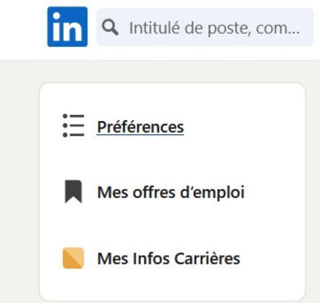The width and height of the screenshot is (320, 303).
Task: Click the LinkedIn logo to go home
Action: tap(67, 27)
